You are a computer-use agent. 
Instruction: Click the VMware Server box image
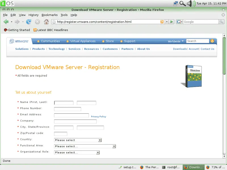click(192, 76)
